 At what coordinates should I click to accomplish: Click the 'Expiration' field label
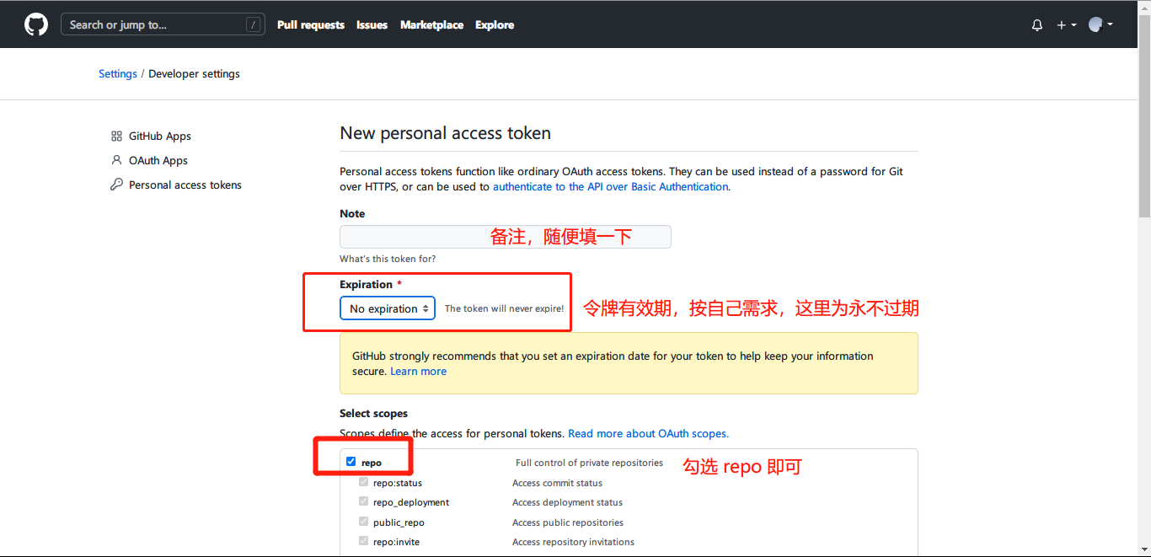(367, 285)
